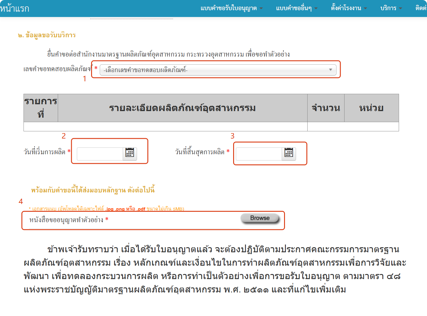This screenshot has height=316, width=427.
Task: Click the วันที่เริ่มการผลิต date text field
Action: click(100, 154)
